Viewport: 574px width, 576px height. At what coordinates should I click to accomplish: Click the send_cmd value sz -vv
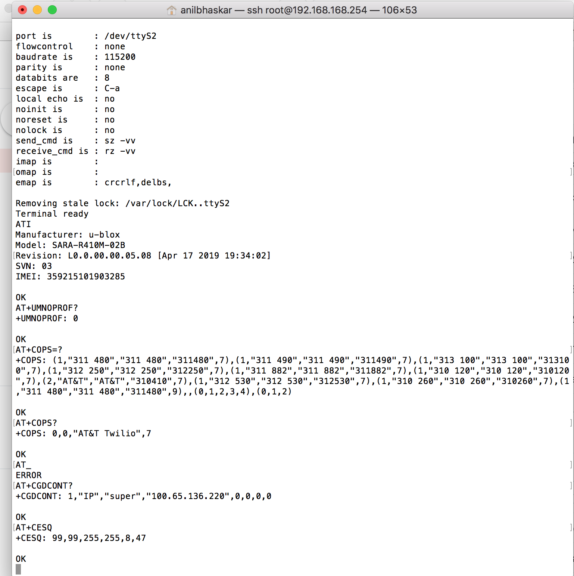120,140
